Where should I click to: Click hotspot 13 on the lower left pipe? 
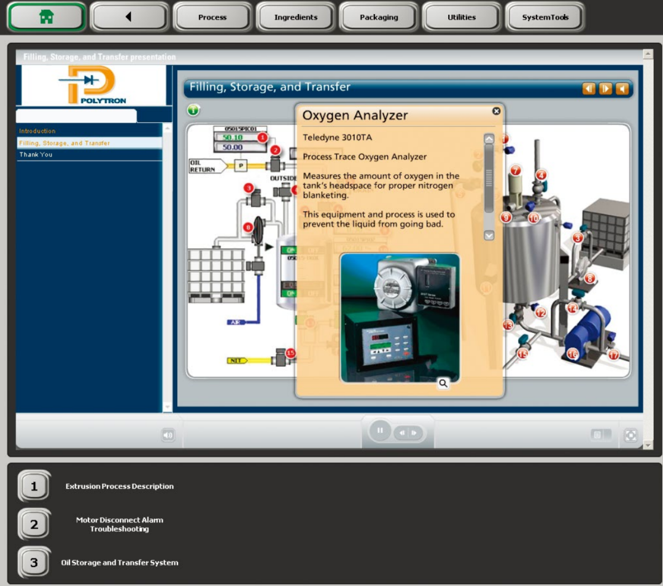pyautogui.click(x=508, y=325)
